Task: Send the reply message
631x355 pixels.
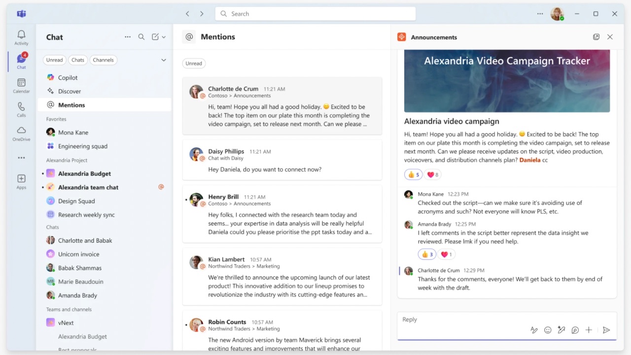Action: pos(607,330)
